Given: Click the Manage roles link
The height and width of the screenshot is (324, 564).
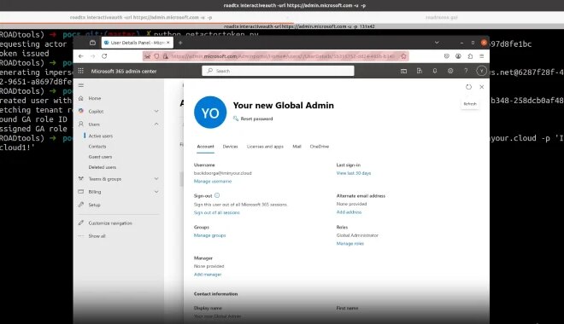Looking at the screenshot, I should 350,244.
